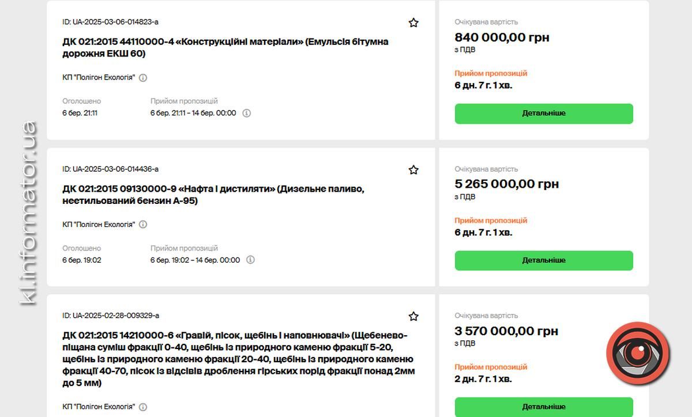Open "Детальніше" for diesel fuel tender

click(x=544, y=260)
